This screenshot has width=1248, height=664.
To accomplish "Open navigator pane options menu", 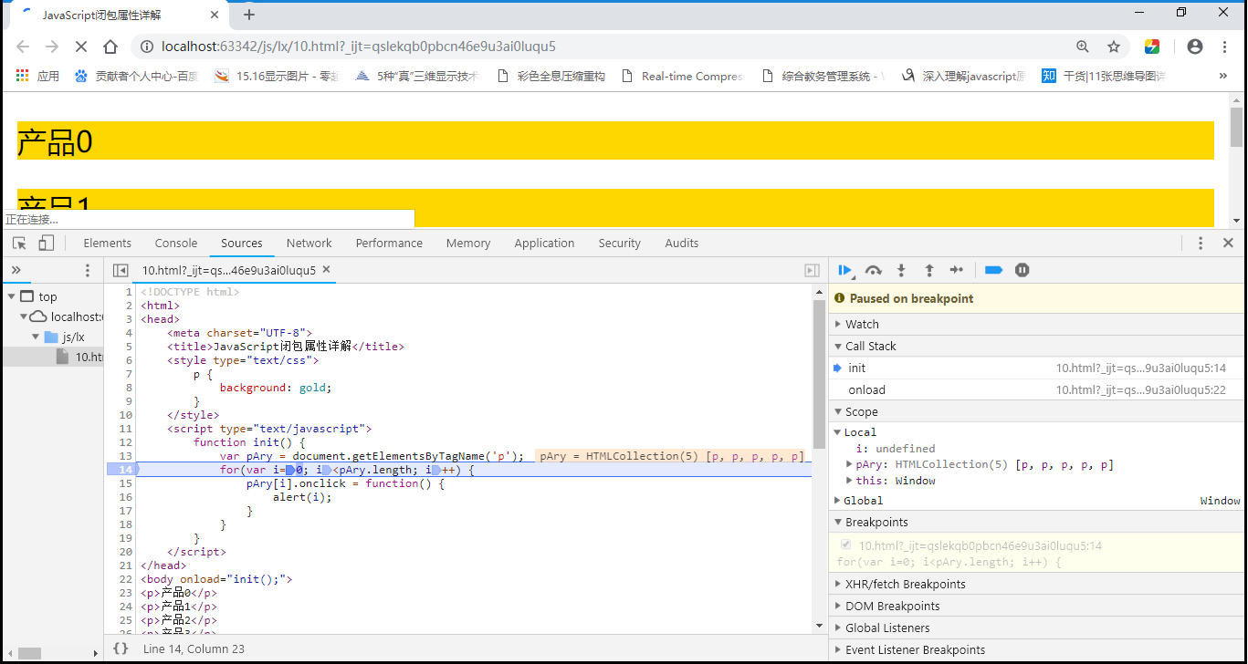I will (88, 270).
